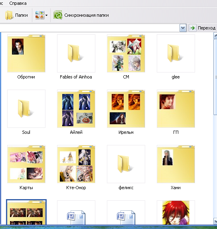Click the scrollbar up arrow
The width and height of the screenshot is (217, 229).
click(x=215, y=35)
